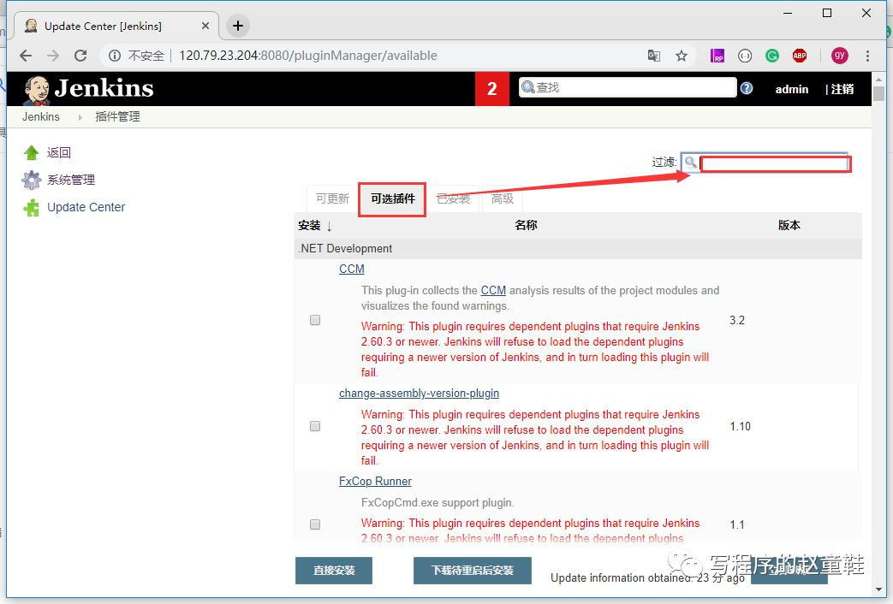Click version 3.2 of CCM

tap(737, 320)
